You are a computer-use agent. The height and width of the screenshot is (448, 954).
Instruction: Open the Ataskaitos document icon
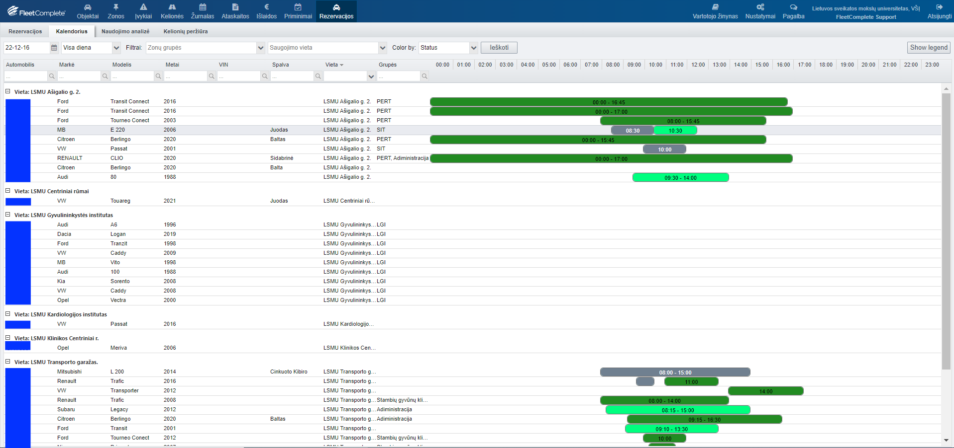click(235, 7)
